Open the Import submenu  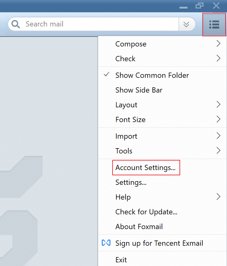pos(126,136)
